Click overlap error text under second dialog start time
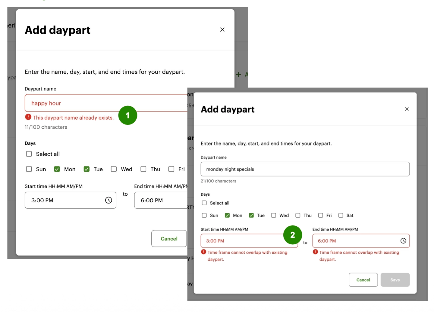Screen dimensions: 434x312 click(x=247, y=256)
